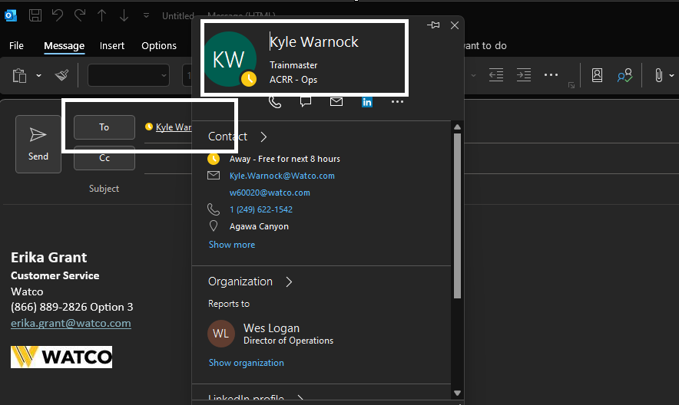This screenshot has width=679, height=405.
Task: Open the Paste options dropdown arrow
Action: (38, 75)
